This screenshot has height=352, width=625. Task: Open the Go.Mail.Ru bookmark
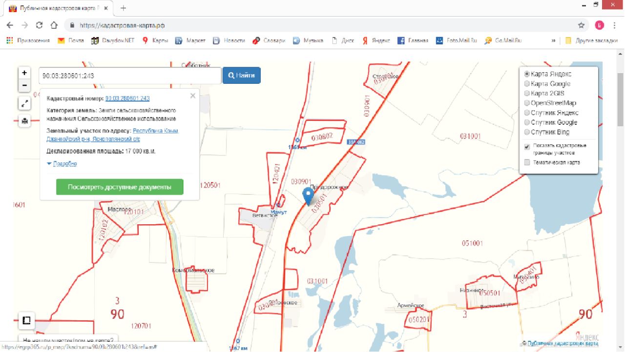503,40
